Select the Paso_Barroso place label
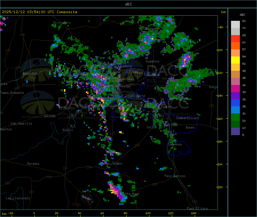Screen dimensions: 257x217 point(175,176)
